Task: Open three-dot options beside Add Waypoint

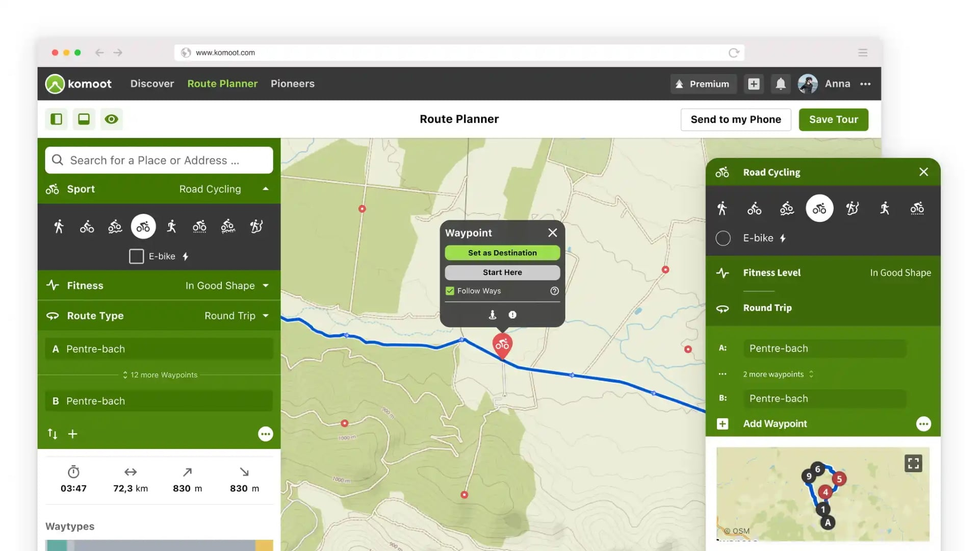Action: point(923,424)
